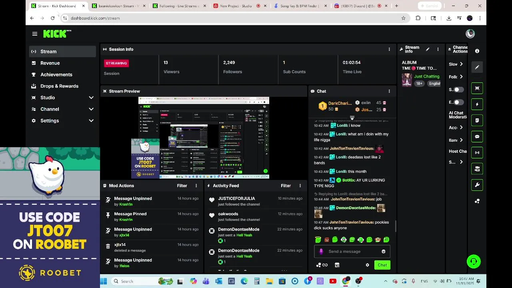Click the Just Chatting category link
Viewport: 512px width, 288px height.
click(427, 76)
